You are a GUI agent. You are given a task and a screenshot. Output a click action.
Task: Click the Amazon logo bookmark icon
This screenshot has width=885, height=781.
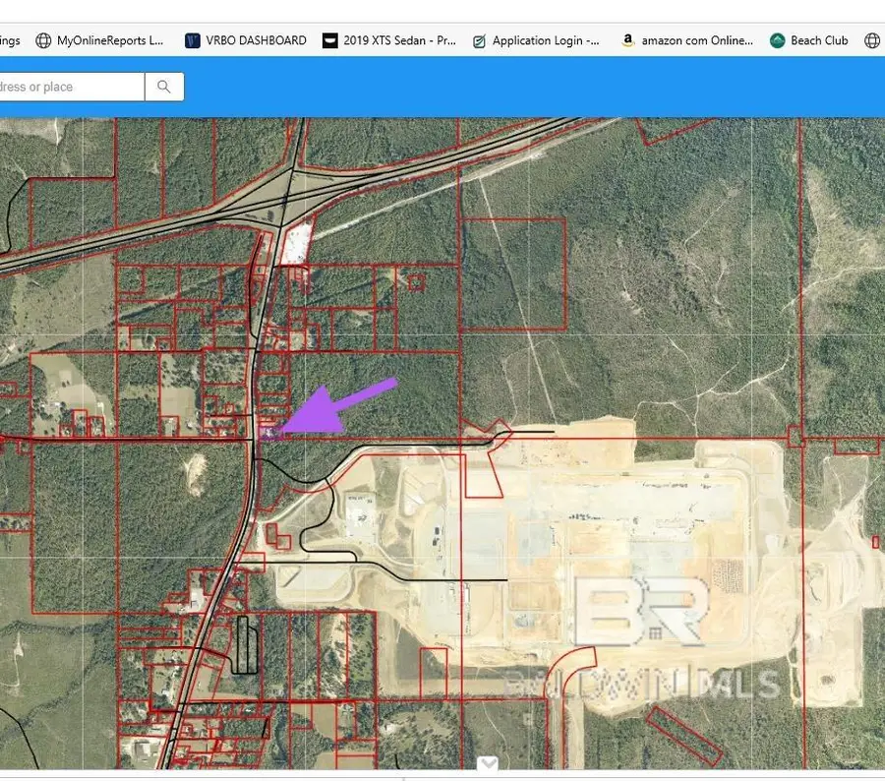626,40
